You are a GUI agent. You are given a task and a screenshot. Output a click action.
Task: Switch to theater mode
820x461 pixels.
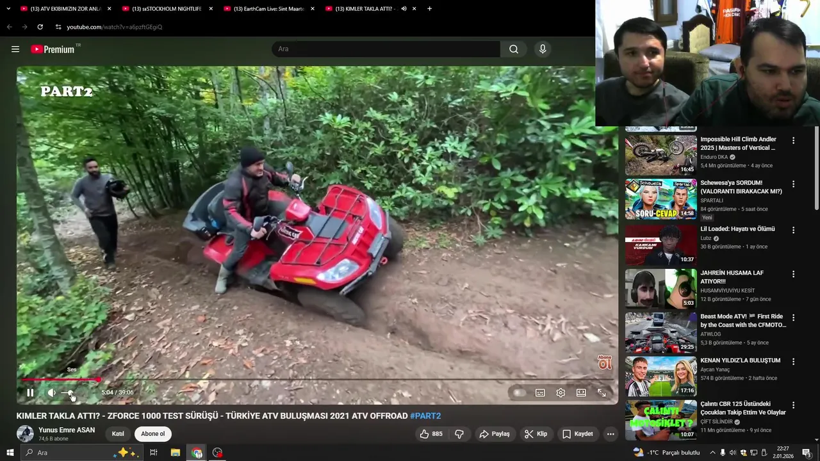coord(581,392)
